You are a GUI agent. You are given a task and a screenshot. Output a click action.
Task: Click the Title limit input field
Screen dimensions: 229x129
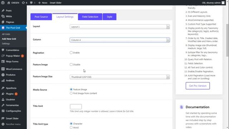tap(76, 107)
